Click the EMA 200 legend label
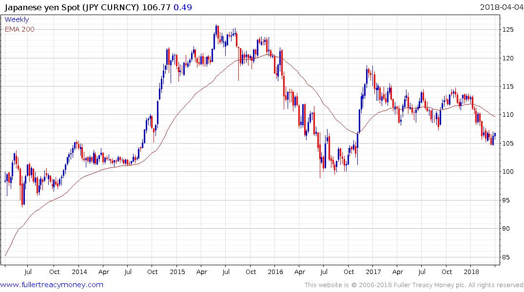 coord(19,29)
